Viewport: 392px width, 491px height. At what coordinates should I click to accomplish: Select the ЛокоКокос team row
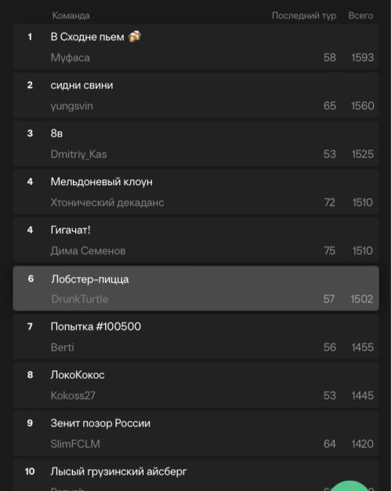196,385
